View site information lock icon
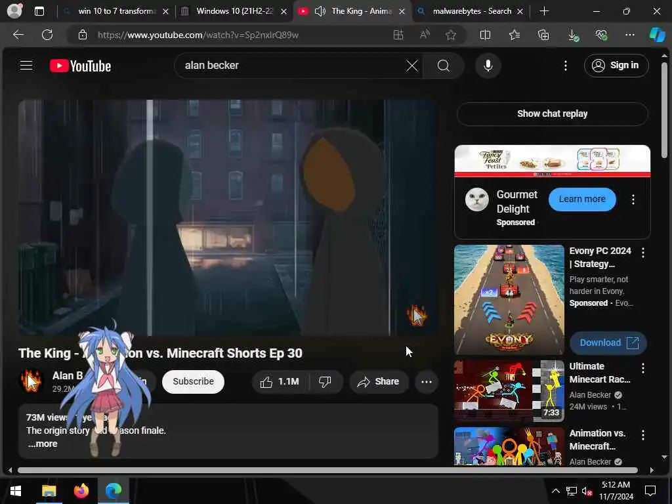This screenshot has height=504, width=672. [x=83, y=35]
